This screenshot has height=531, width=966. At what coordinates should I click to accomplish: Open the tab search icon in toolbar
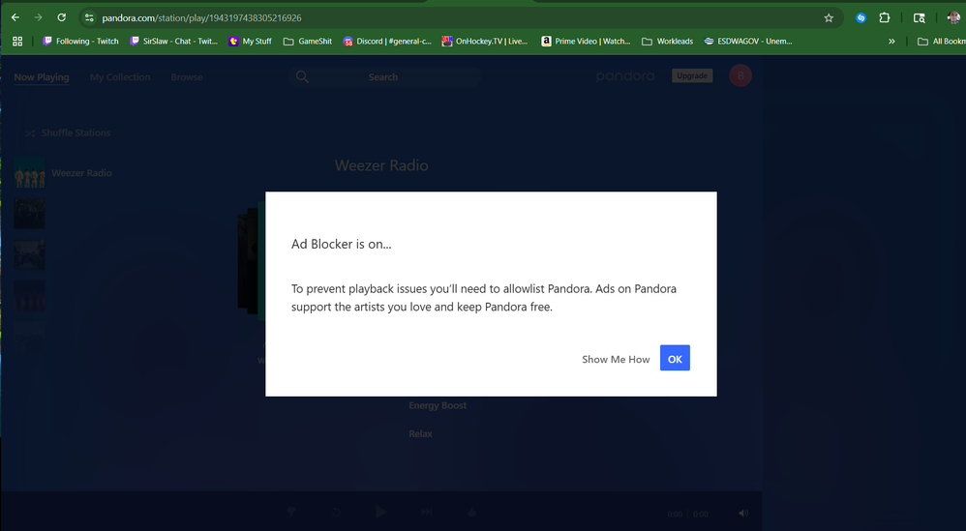pyautogui.click(x=920, y=17)
